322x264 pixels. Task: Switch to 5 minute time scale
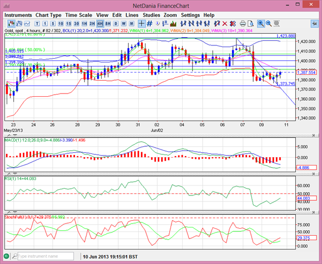(x=53, y=24)
